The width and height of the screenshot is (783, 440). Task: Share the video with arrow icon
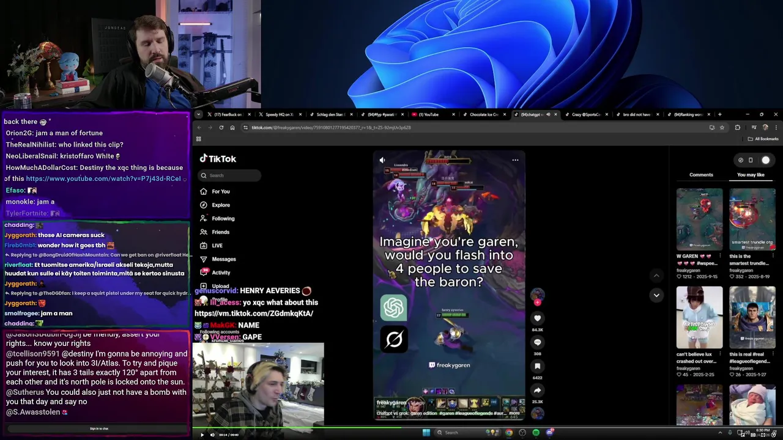537,390
